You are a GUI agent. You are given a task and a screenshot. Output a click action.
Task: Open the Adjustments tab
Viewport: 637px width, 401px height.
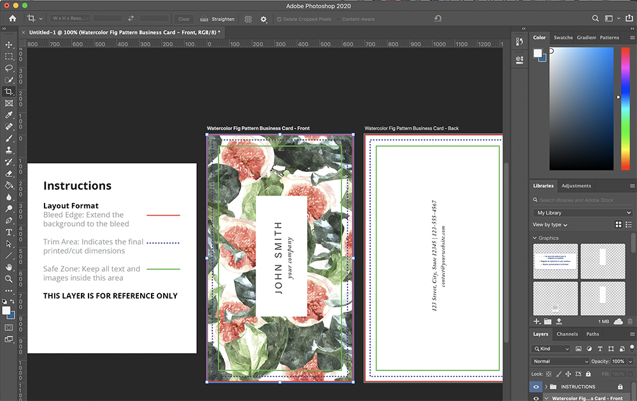pos(576,186)
